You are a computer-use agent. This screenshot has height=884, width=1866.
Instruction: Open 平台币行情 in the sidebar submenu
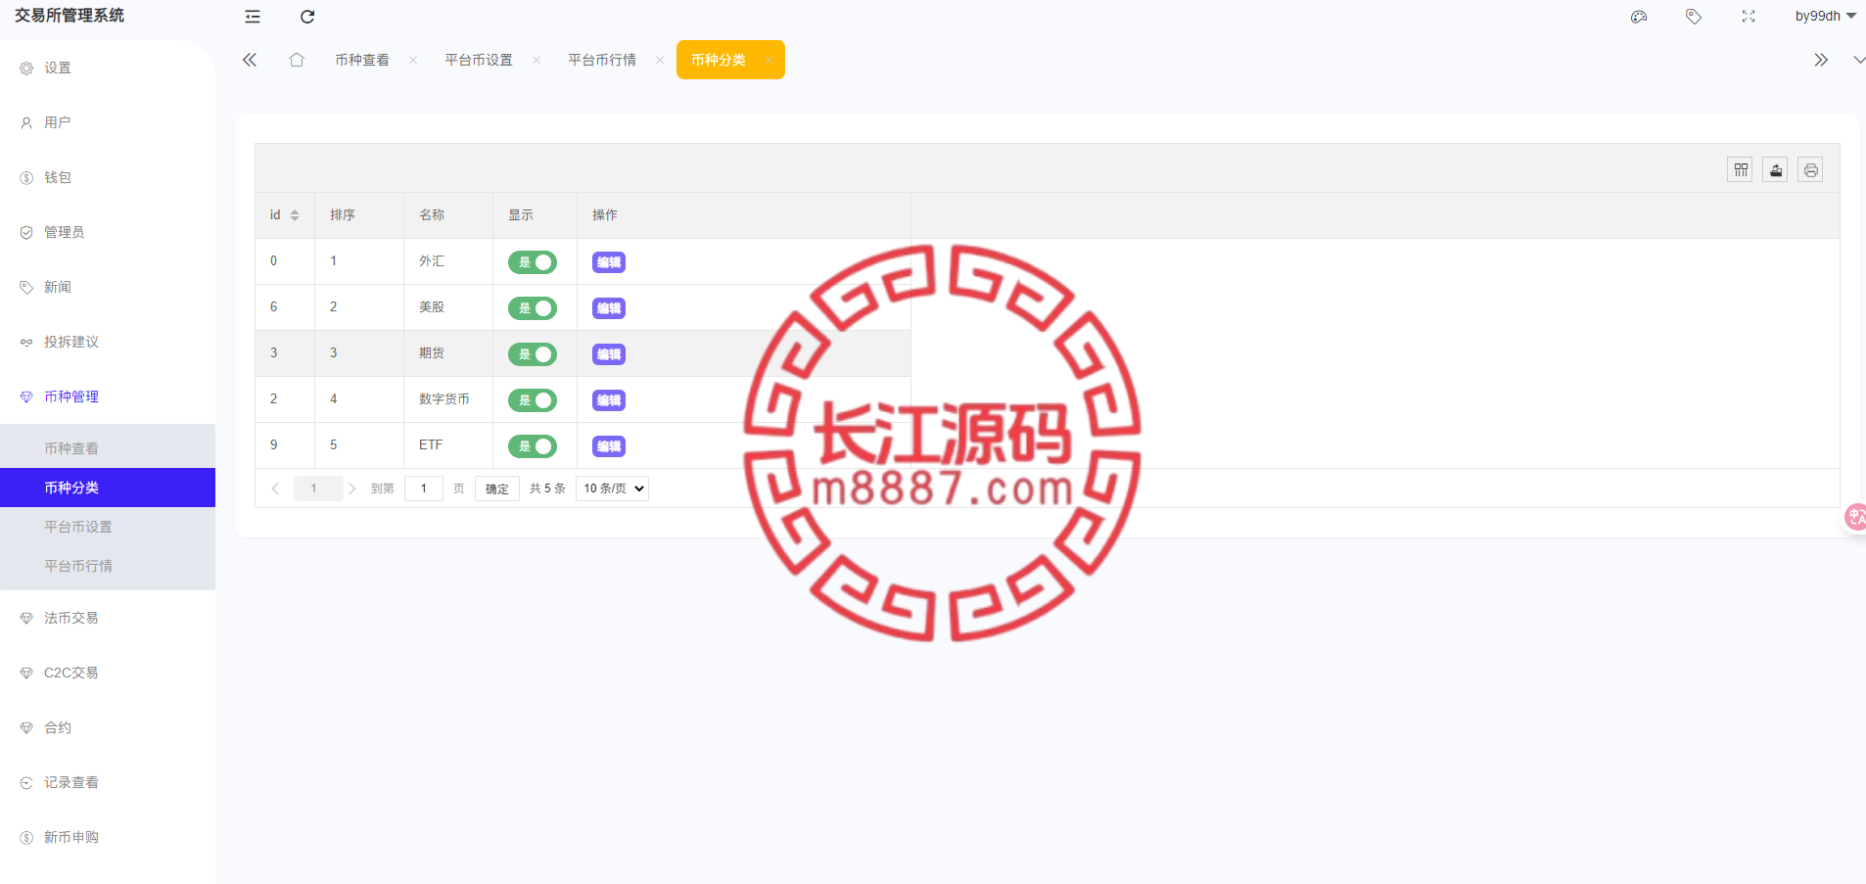point(108,566)
